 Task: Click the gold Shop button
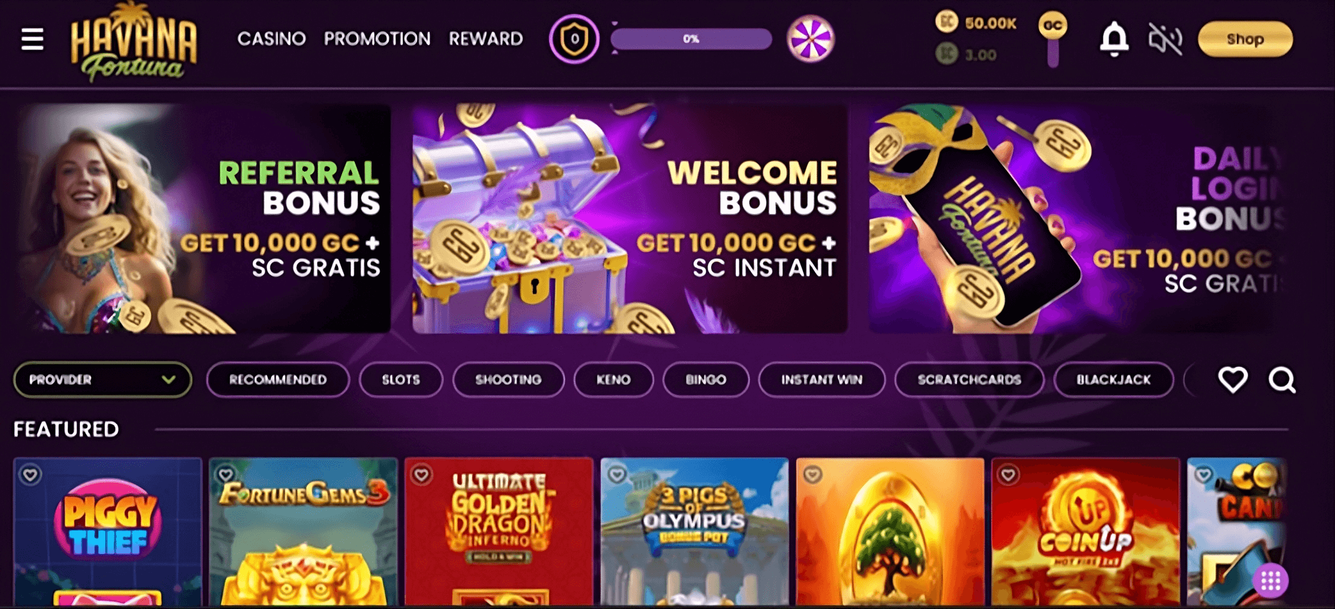coord(1246,39)
